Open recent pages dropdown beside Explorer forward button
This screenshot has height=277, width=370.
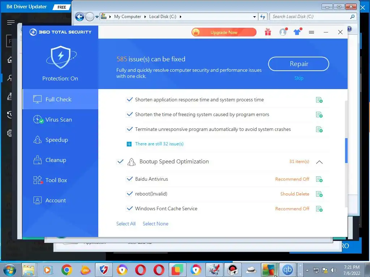(x=97, y=17)
